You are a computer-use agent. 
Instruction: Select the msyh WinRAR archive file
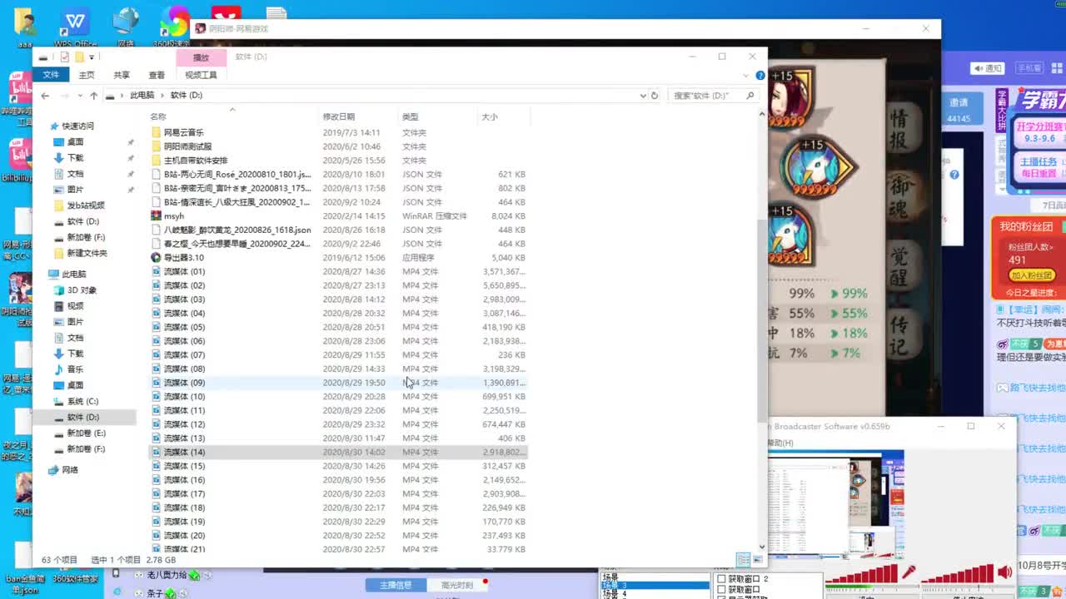[x=174, y=216]
